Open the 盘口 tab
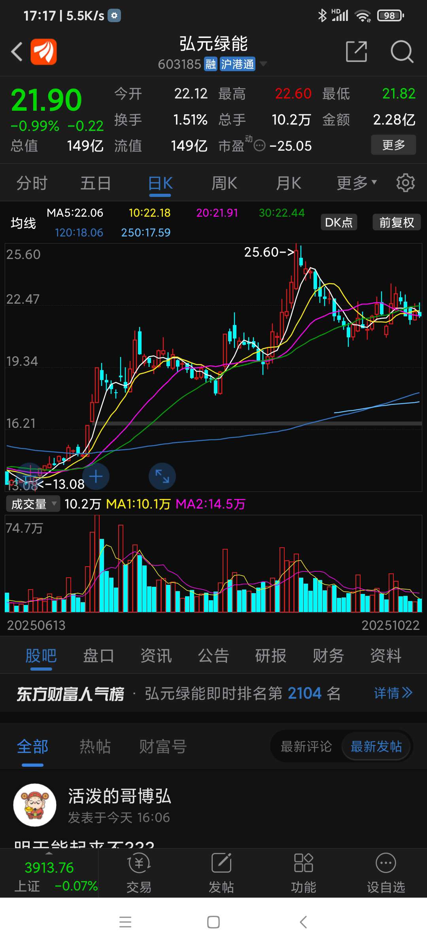This screenshot has height=949, width=427. [98, 656]
